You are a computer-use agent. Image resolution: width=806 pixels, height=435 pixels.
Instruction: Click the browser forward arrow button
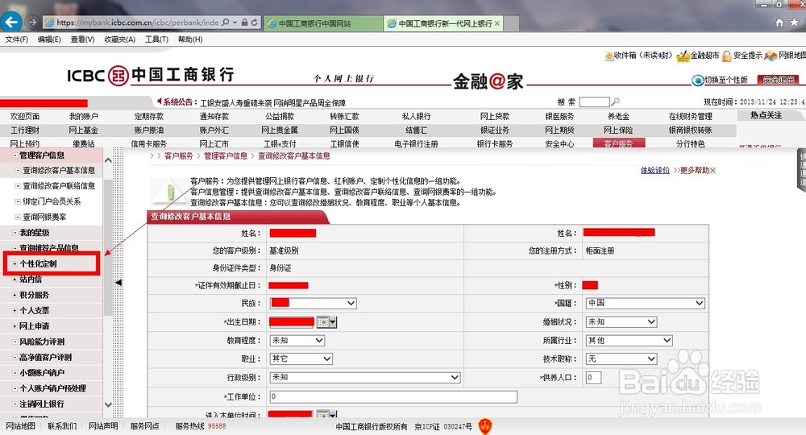coord(32,22)
